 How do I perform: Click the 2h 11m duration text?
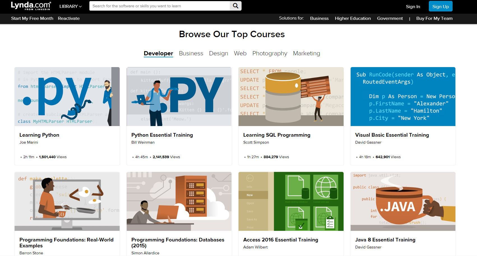coord(29,157)
